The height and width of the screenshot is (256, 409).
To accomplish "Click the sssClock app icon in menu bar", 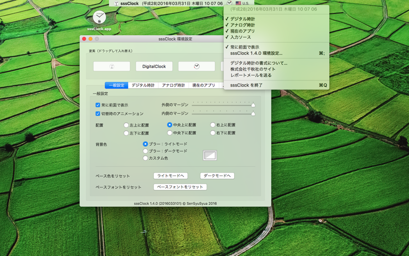I will (x=117, y=4).
